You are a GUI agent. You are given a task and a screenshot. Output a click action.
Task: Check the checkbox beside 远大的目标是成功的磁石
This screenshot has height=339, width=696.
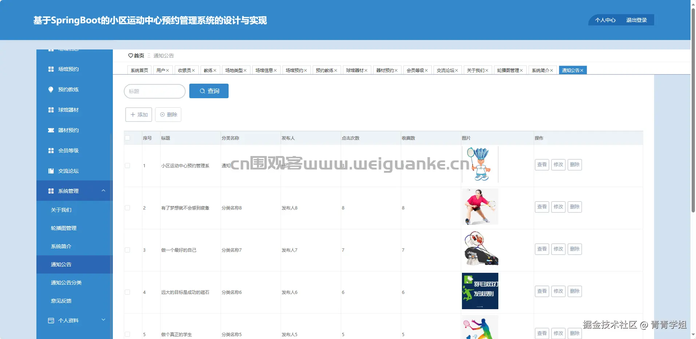click(x=127, y=292)
